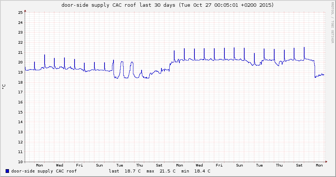Select the 'max 21.5 C' value
The width and height of the screenshot is (336, 177).
coord(161,171)
